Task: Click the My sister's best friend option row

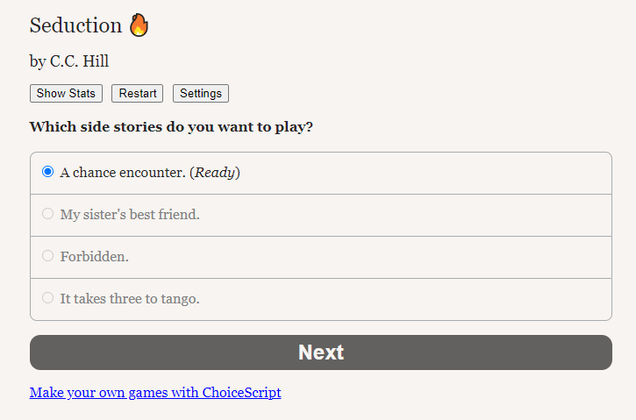Action: (321, 216)
